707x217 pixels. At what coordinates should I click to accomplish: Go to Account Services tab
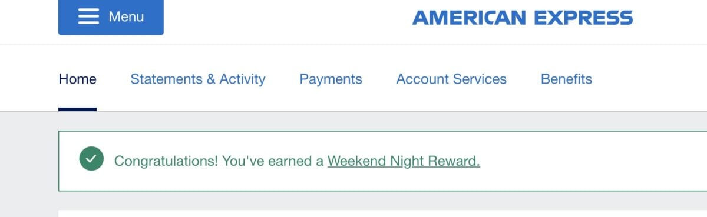click(451, 79)
